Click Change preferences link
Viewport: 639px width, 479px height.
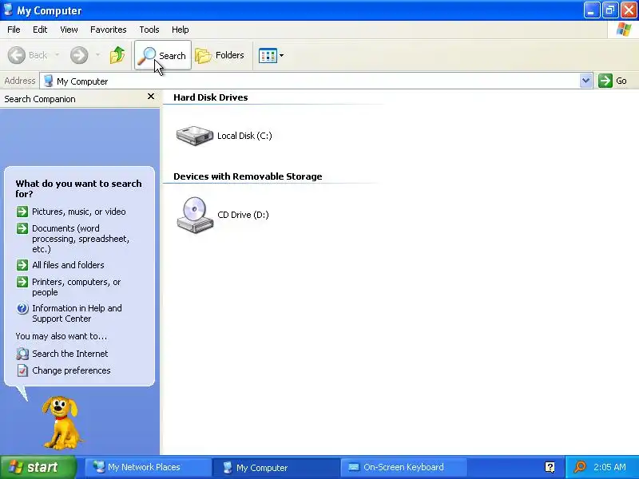71,370
